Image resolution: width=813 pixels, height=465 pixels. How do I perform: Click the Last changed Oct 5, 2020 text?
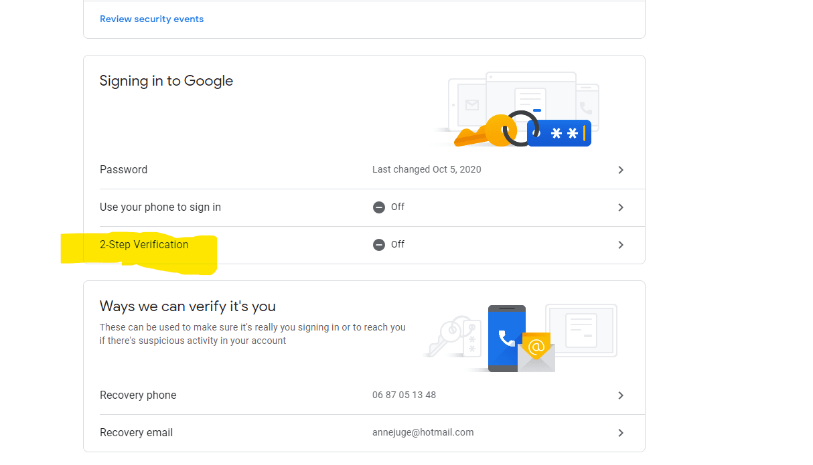coord(427,170)
